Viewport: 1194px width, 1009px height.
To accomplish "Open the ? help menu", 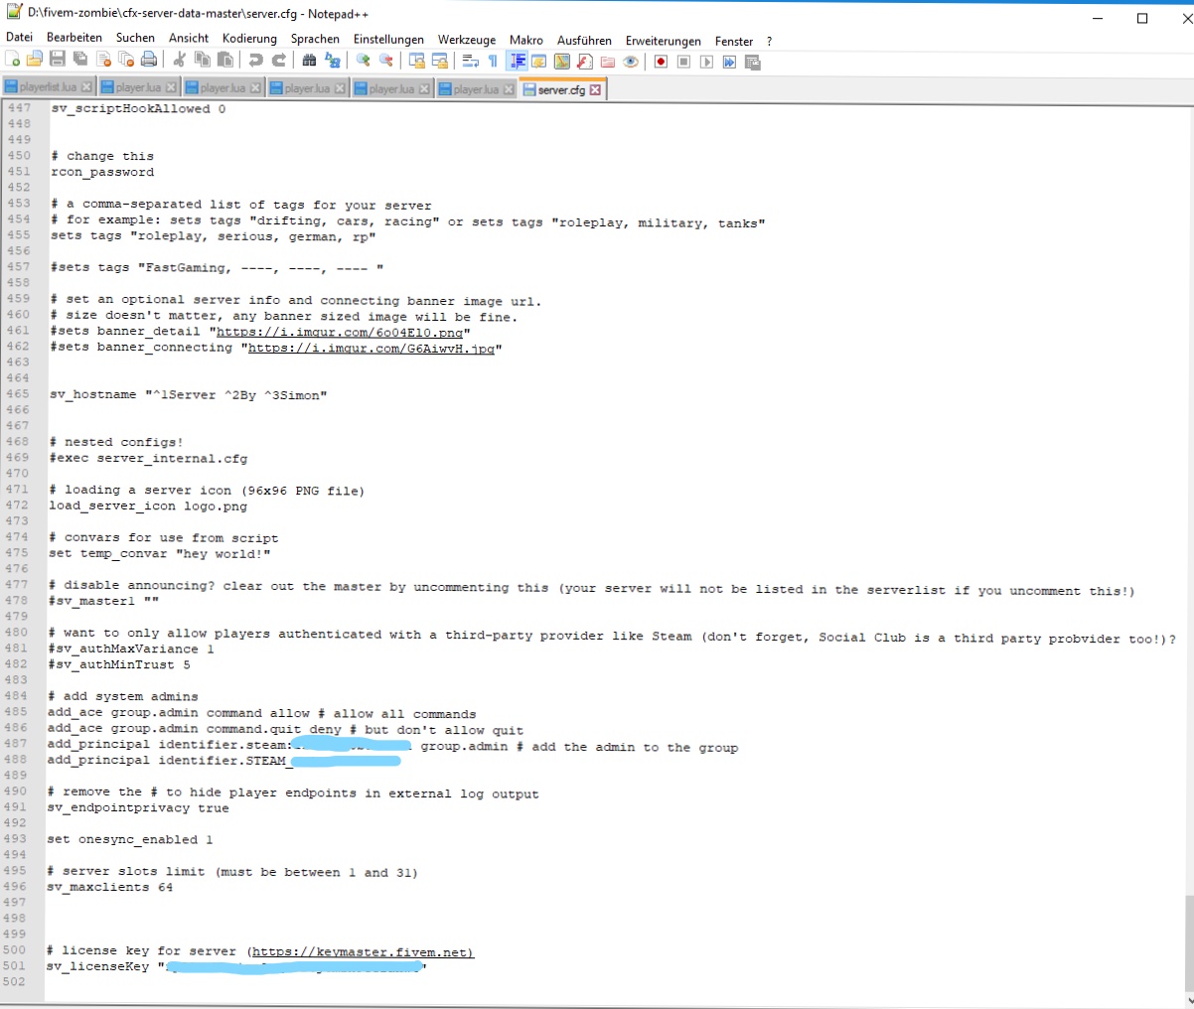I will point(769,40).
